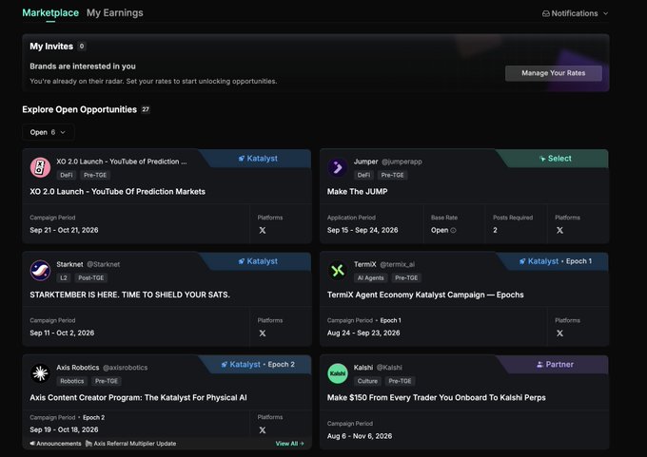Click the Pre-TGE tag on Jumper card
Screen dimensions: 647x457
coord(392,175)
